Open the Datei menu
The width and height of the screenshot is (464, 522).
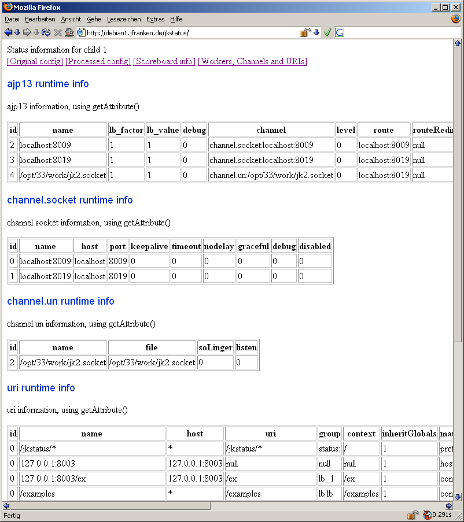[12, 19]
